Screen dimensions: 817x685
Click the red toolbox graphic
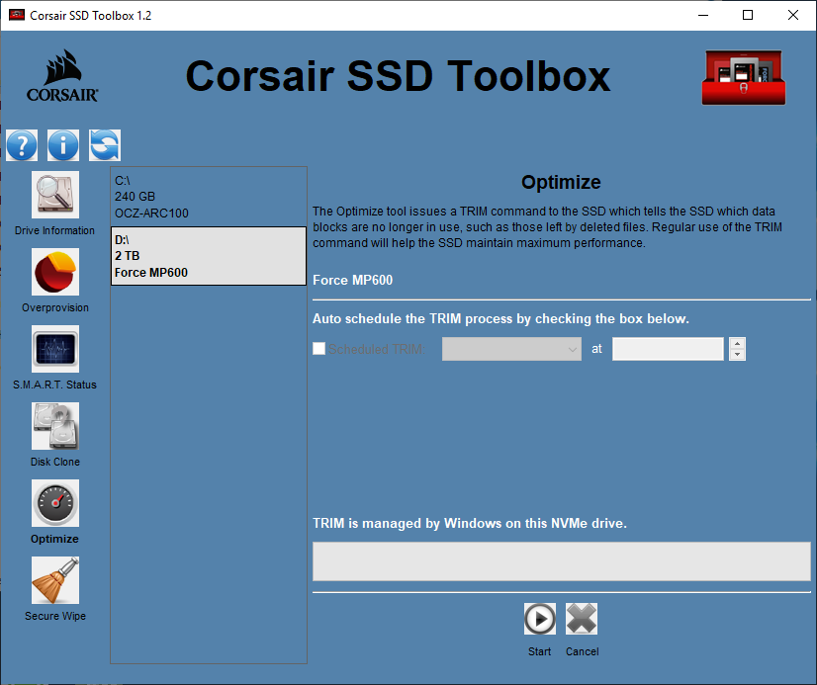tap(743, 76)
